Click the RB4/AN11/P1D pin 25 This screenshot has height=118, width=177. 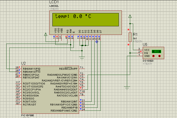click(17, 68)
